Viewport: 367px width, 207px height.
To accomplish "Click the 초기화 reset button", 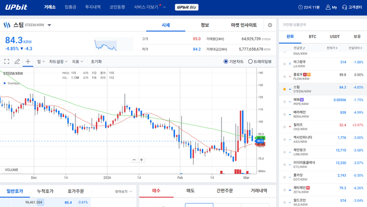I will point(96,62).
